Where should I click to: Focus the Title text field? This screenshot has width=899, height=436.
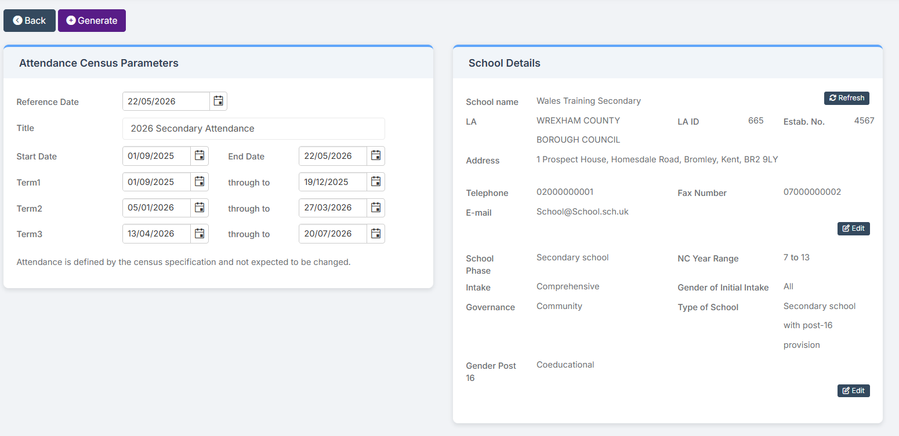coord(253,129)
